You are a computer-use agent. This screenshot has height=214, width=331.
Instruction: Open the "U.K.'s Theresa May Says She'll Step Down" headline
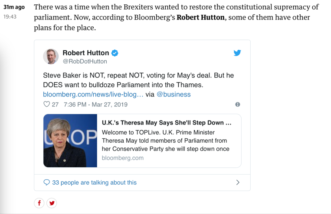[167, 123]
